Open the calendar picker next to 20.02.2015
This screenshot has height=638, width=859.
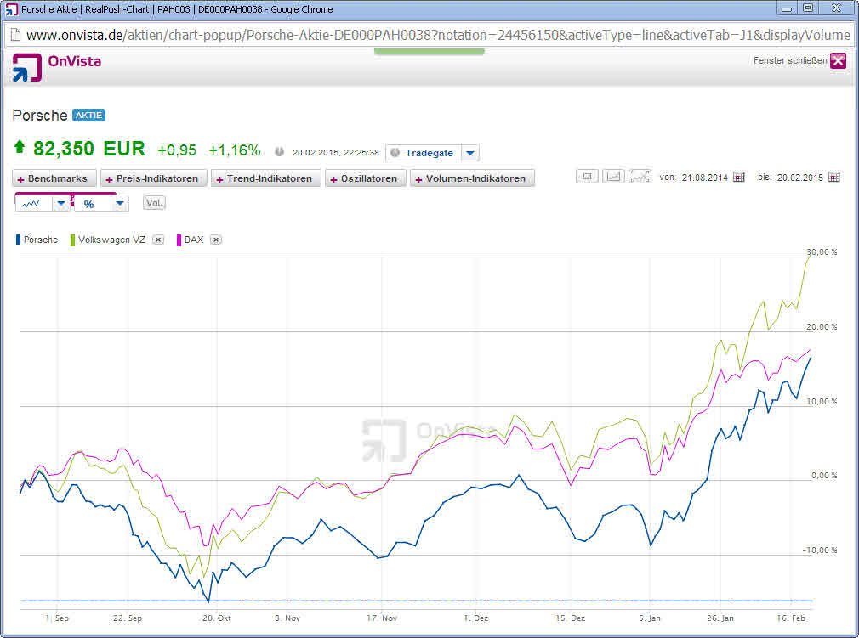click(x=834, y=177)
